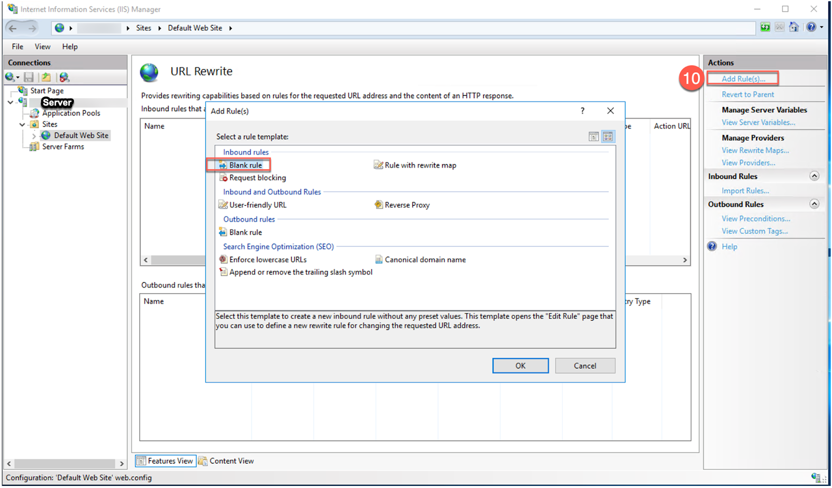Open Create Connection dropdown arrow
Screen dimensions: 832x488
pos(18,77)
